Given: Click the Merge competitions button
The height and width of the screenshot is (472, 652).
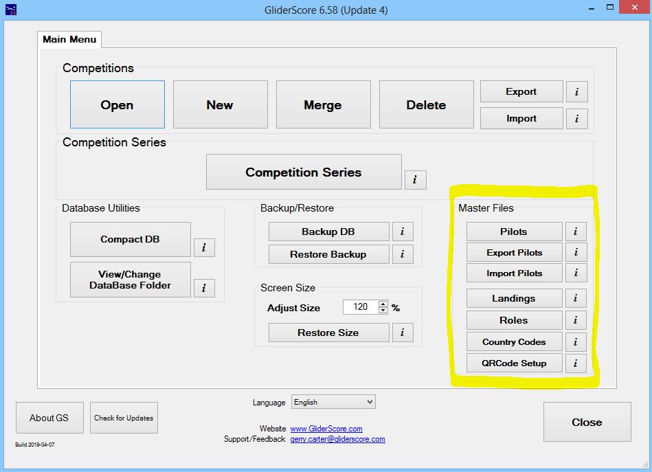Looking at the screenshot, I should click(323, 104).
